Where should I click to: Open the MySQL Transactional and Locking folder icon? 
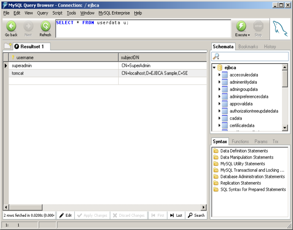(216, 170)
